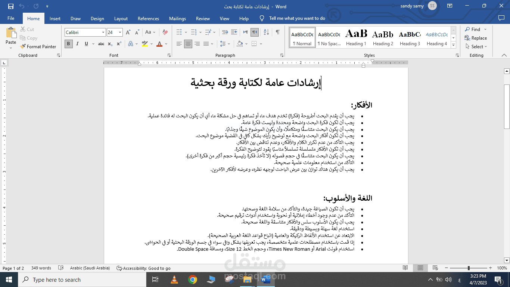The height and width of the screenshot is (287, 510).
Task: Clear all formatting with the eraser icon
Action: (x=165, y=33)
